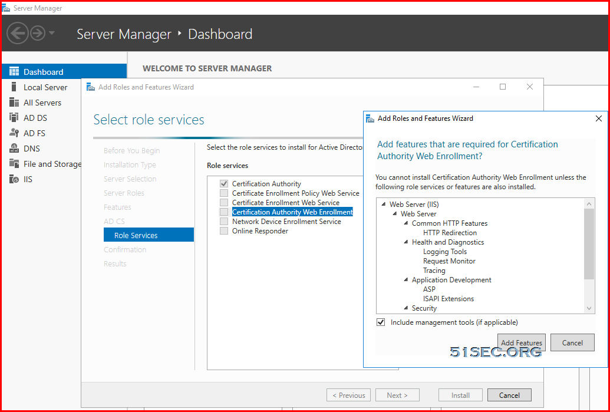Cancel the Add features dialog
The width and height of the screenshot is (610, 412).
(x=572, y=342)
